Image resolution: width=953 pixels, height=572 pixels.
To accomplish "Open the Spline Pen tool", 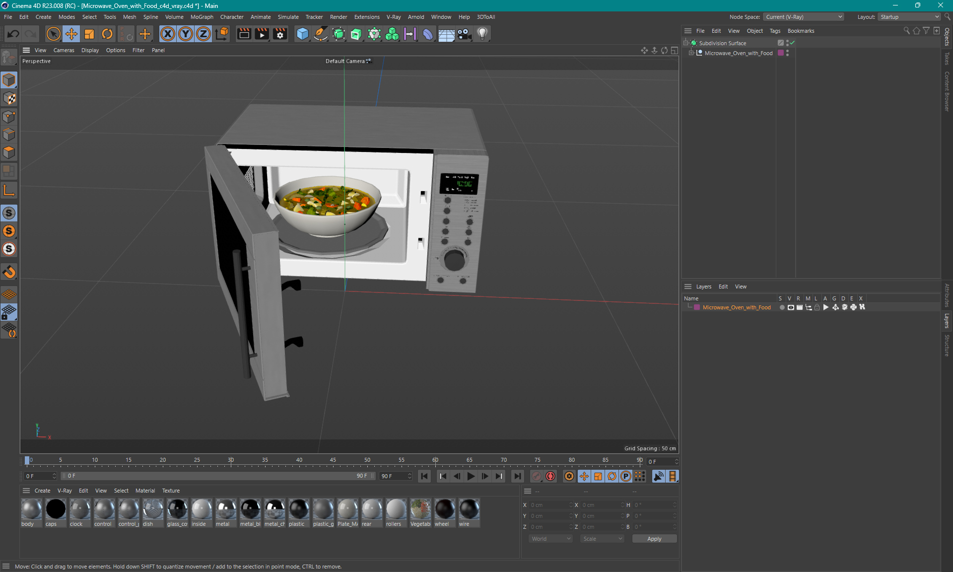I will point(321,34).
